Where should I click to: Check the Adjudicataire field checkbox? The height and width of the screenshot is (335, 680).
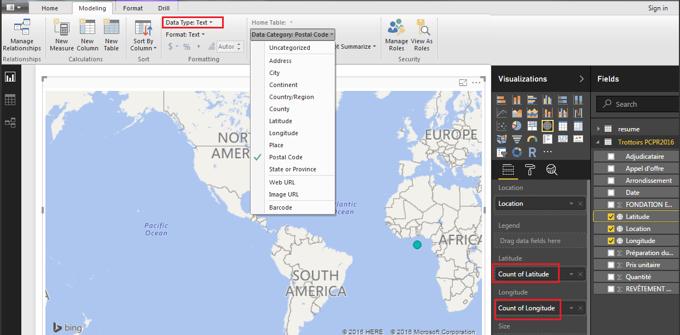(611, 157)
